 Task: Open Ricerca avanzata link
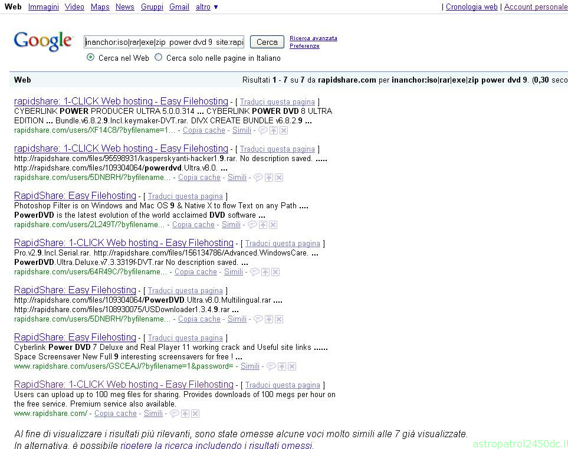313,38
